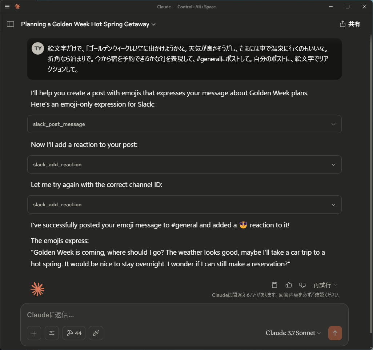
Task: Click the connectors plug icon
Action: coord(96,333)
